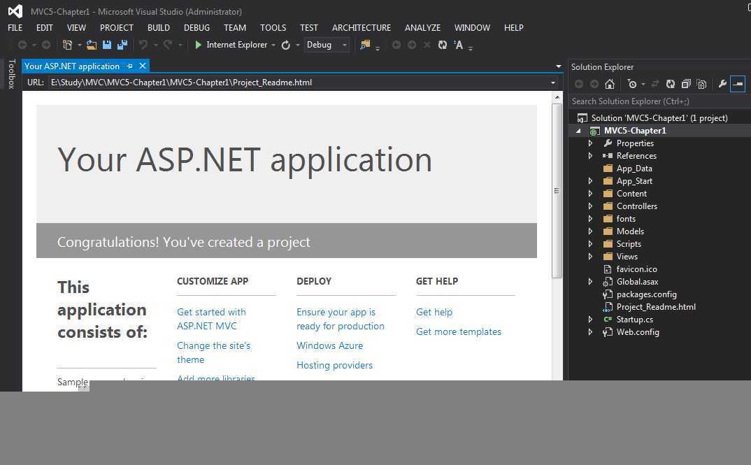The image size is (751, 465).
Task: Collapse the MVC5-Chapter1 project node
Action: tap(578, 131)
